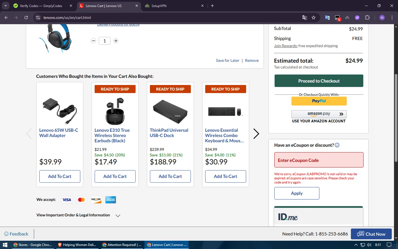Check out with Amazon Pay
Viewport: 398px width, 249px height.
pyautogui.click(x=319, y=114)
